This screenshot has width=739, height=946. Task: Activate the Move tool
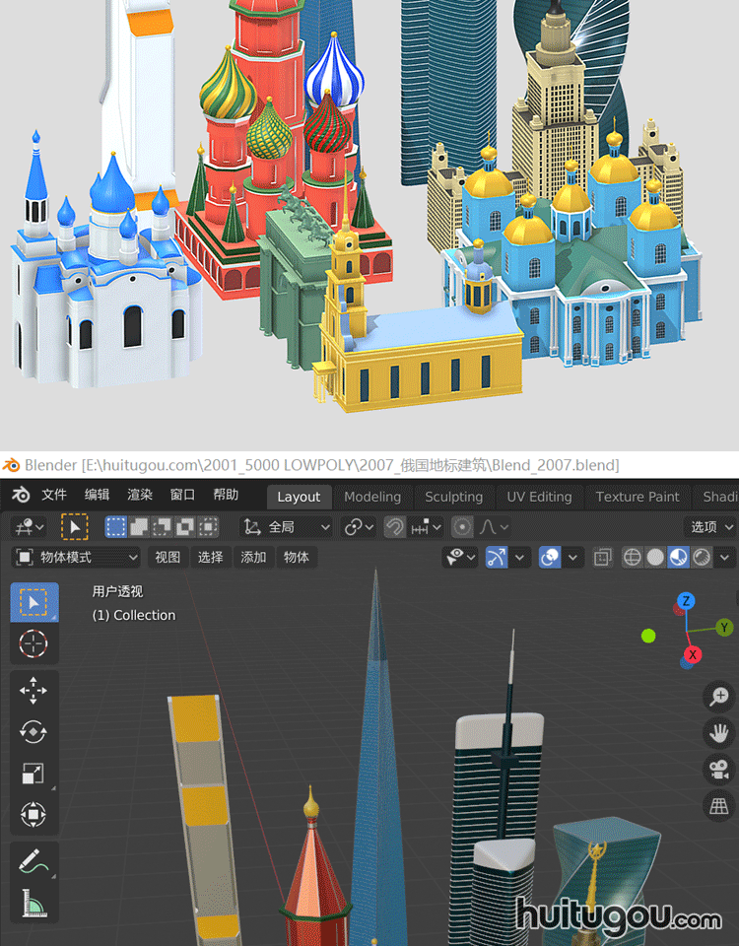[x=34, y=690]
